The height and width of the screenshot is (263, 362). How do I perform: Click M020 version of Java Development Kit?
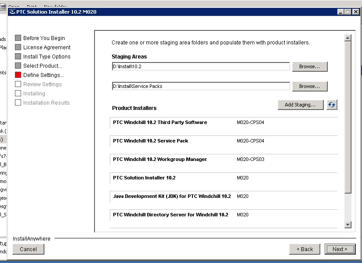[x=243, y=196]
